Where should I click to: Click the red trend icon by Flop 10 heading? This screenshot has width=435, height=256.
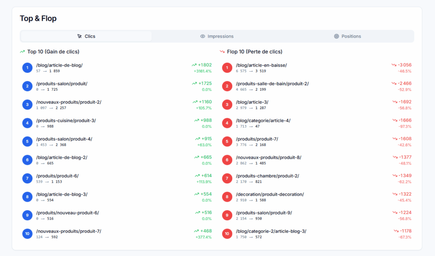(x=222, y=52)
